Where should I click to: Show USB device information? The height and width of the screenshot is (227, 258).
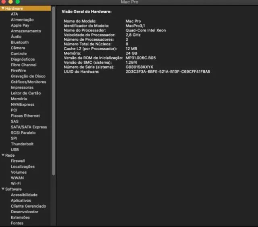(15, 150)
